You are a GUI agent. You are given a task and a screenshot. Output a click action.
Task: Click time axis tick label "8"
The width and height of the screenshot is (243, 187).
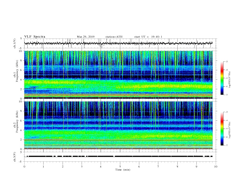pos(177,167)
